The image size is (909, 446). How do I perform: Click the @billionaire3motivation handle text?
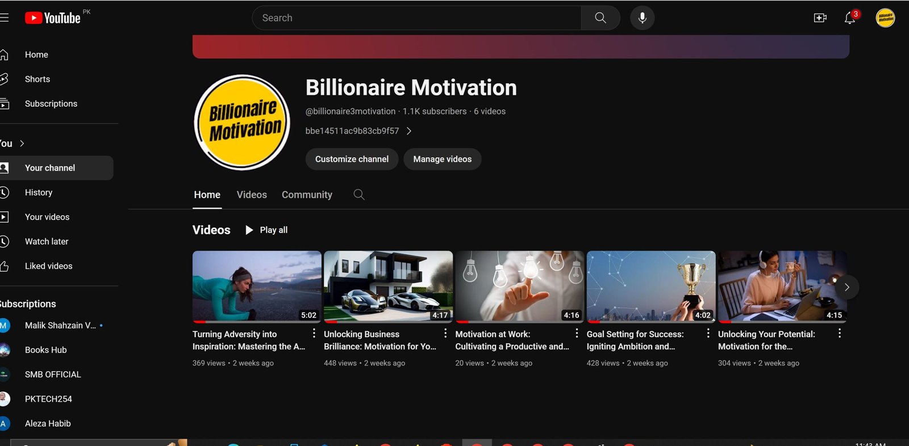pos(351,111)
